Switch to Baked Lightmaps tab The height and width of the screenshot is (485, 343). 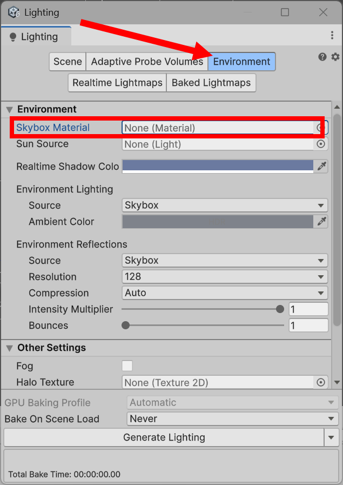point(211,83)
